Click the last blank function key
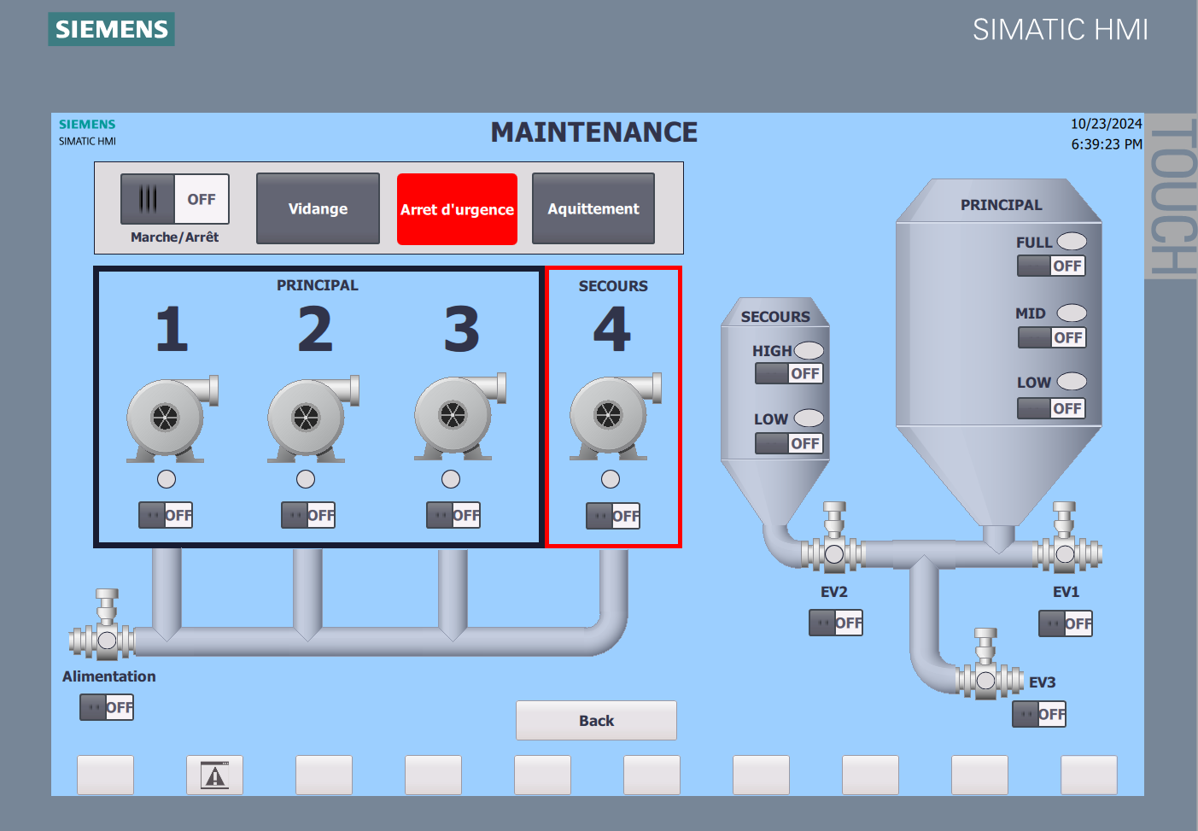 (1089, 775)
